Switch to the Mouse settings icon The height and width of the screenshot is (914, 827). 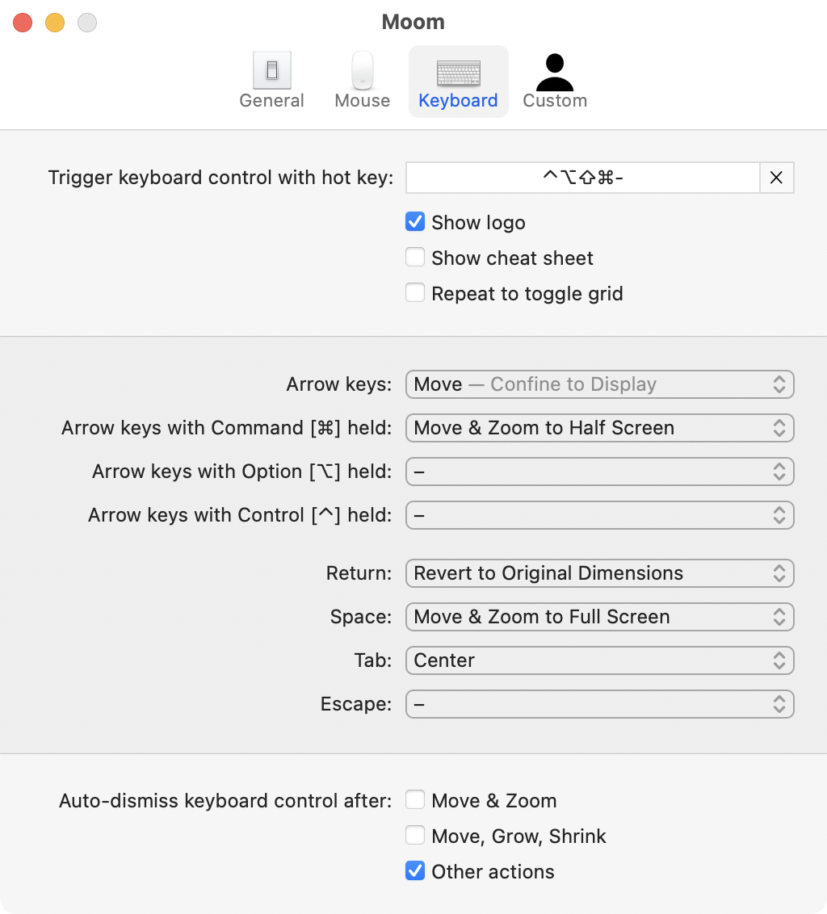(x=362, y=81)
